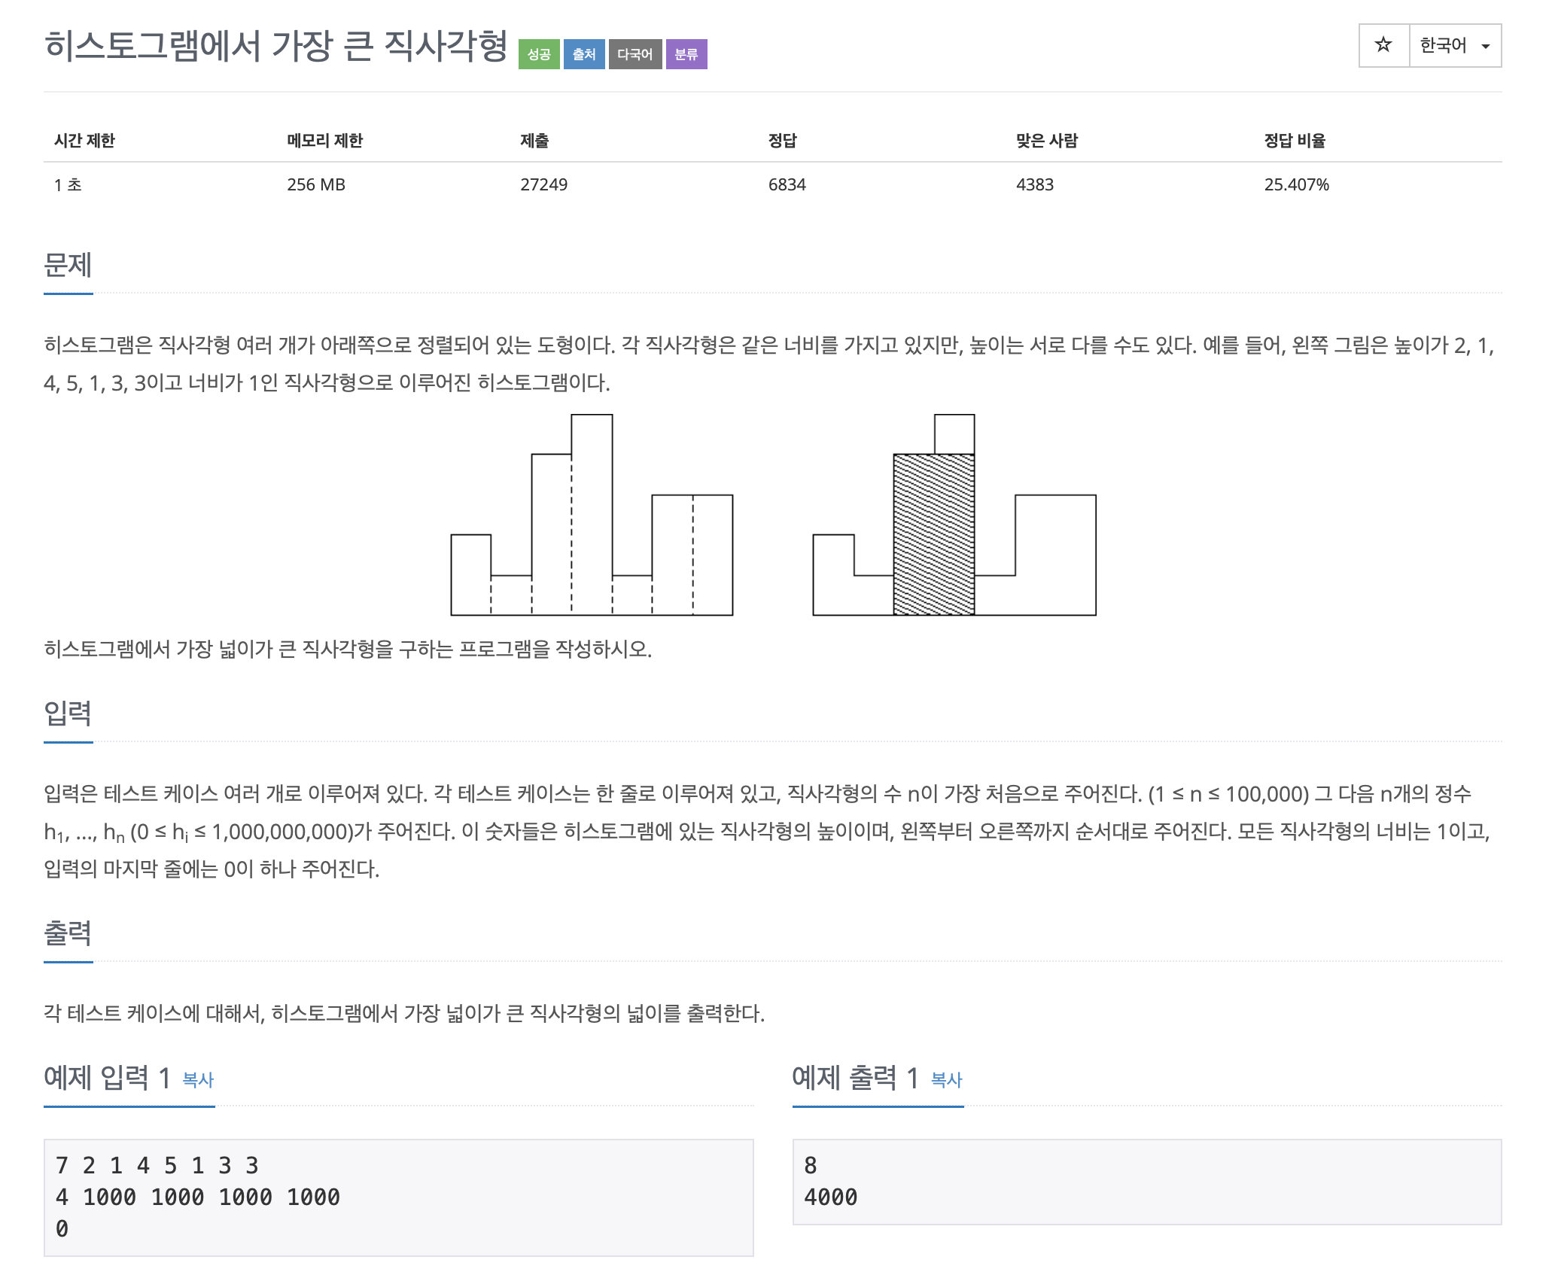Click the dropdown caret next to 한국어
This screenshot has height=1275, width=1552.
[x=1485, y=47]
